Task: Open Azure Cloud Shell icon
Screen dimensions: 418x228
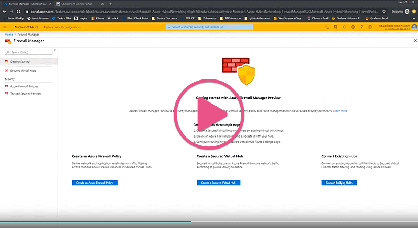Action: point(326,27)
